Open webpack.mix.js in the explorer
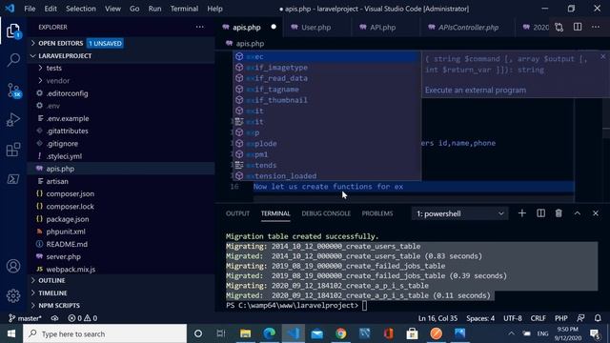 121,269
